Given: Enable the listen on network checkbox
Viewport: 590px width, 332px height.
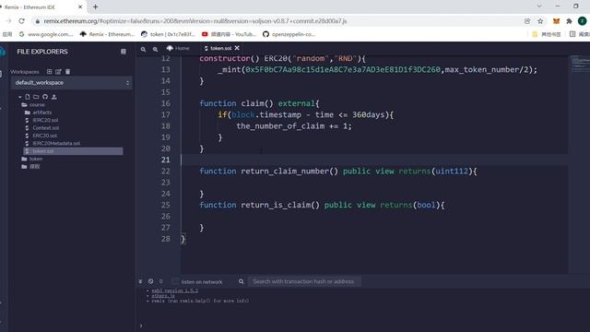Looking at the screenshot, I should 175,281.
